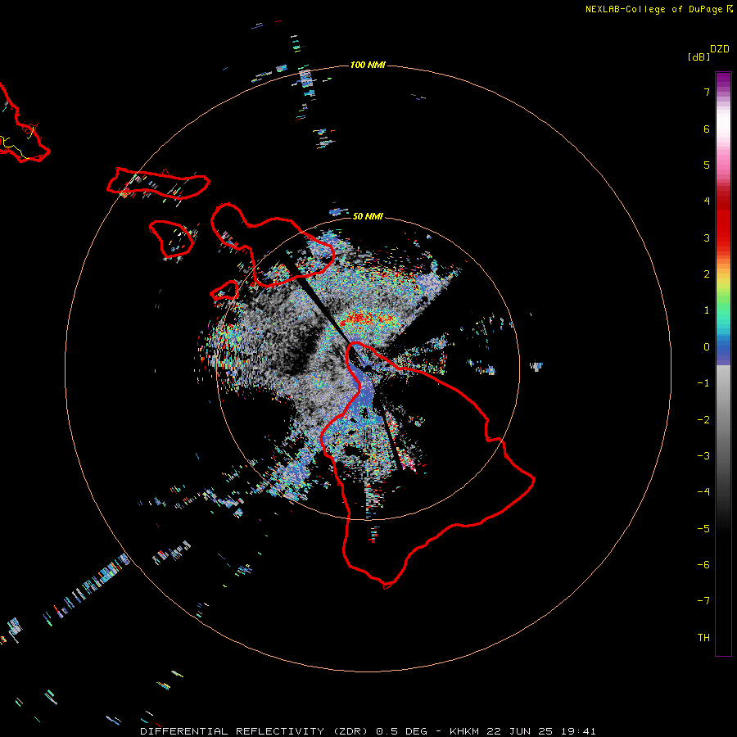Click the [dB] units label
This screenshot has width=737, height=737.
click(699, 57)
